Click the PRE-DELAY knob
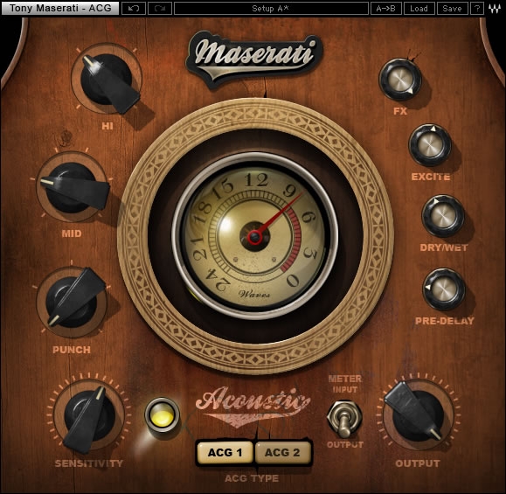The width and height of the screenshot is (506, 494). pos(444,289)
